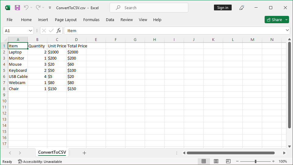Click the Share button

274,20
